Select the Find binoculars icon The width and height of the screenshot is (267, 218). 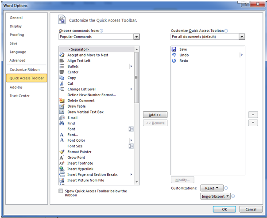(x=62, y=123)
